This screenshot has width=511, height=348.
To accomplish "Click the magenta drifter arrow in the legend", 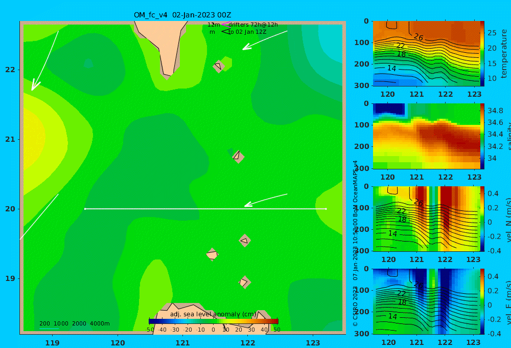I will (225, 25).
